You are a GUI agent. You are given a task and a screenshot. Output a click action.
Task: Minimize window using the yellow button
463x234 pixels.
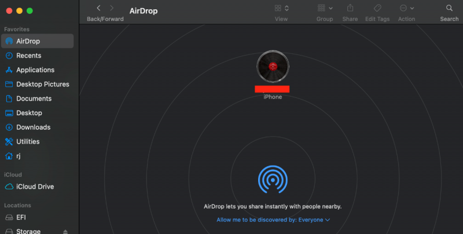pyautogui.click(x=20, y=11)
